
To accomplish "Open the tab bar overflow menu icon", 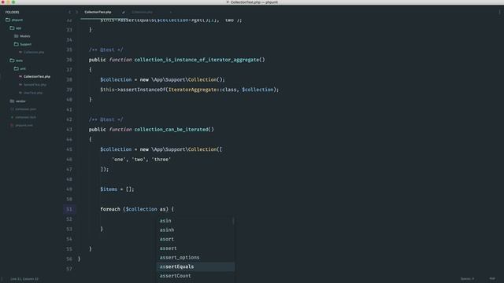I will pos(499,13).
